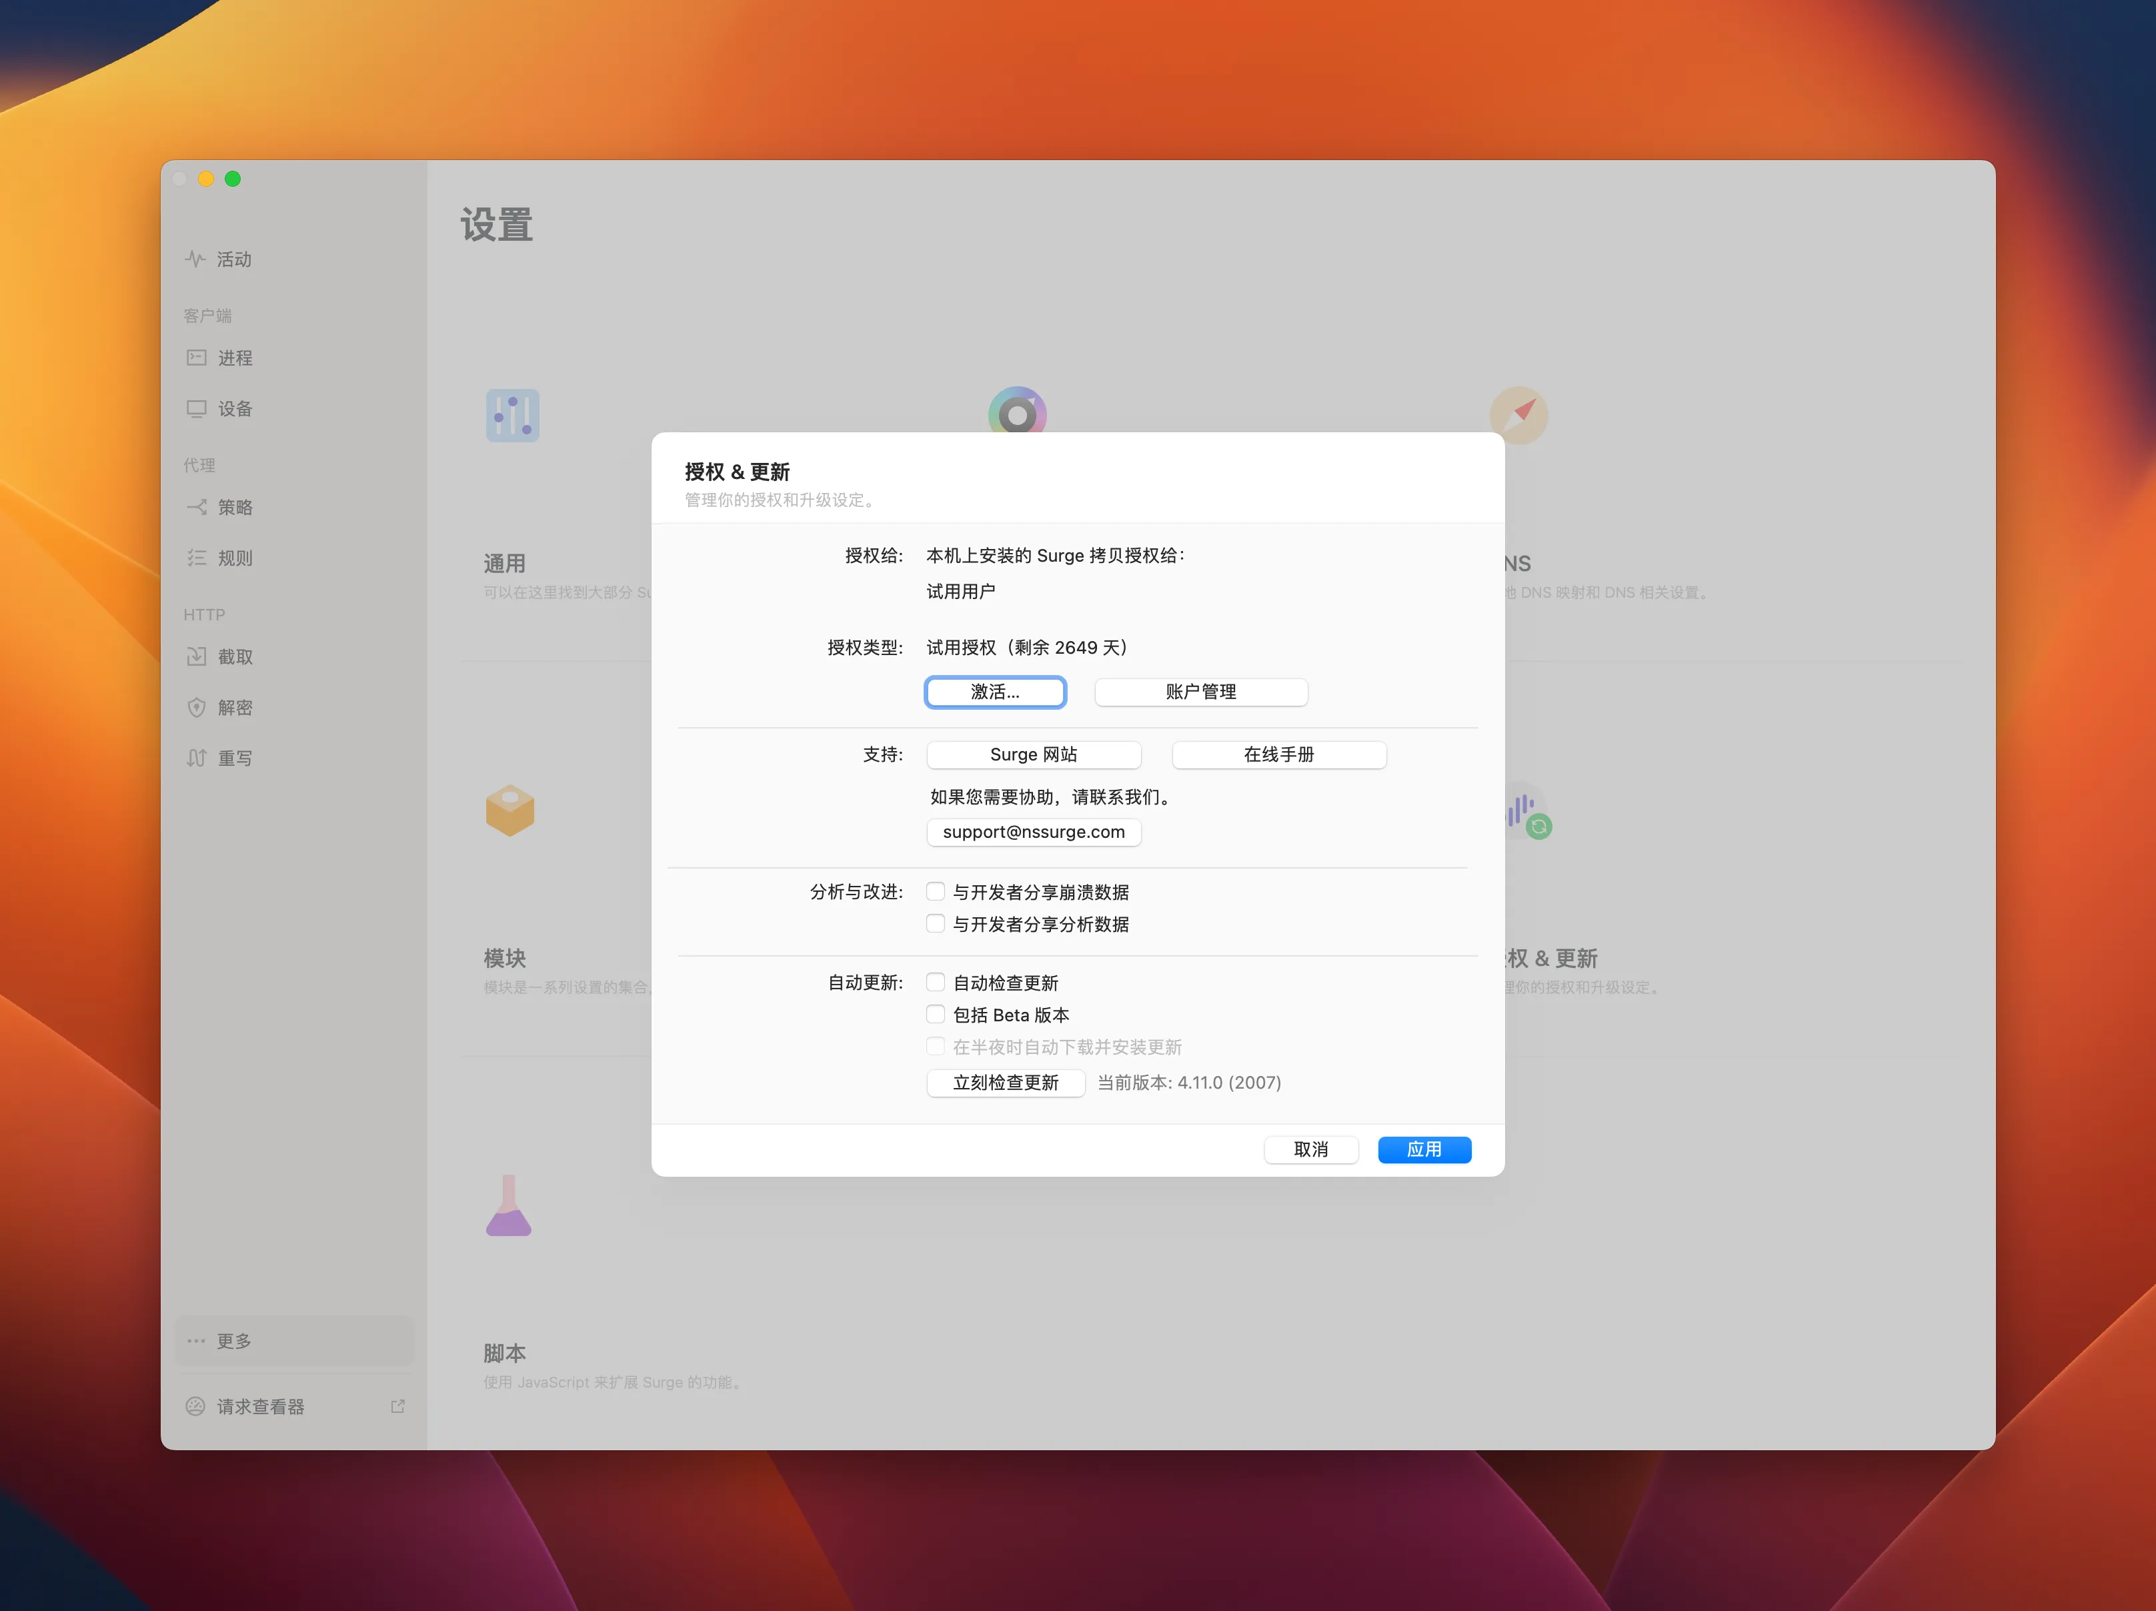Click the 请求查看器 face icon
Viewport: 2156px width, 1611px height.
[195, 1406]
